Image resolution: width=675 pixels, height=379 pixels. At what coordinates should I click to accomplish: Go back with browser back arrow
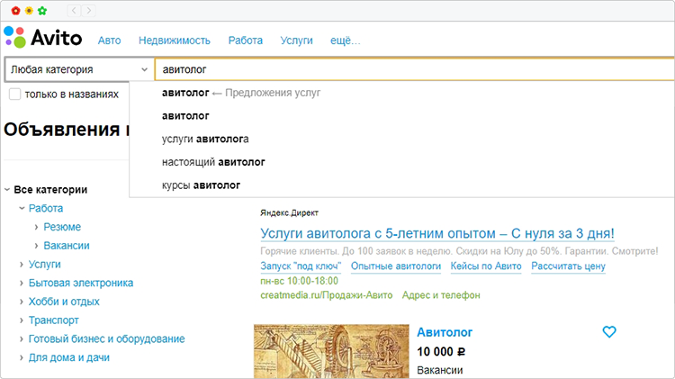click(74, 10)
